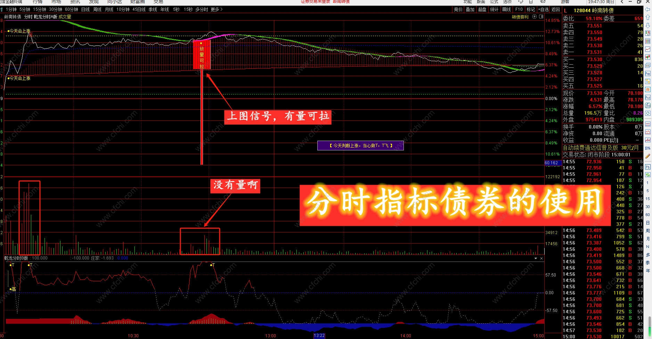This screenshot has height=339, width=652.
Task: Go to previous stock with up arrow icon
Action: pos(648,17)
